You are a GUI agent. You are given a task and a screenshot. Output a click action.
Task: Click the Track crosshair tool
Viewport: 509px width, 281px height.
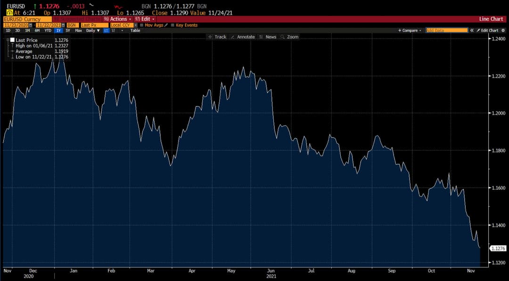tap(217, 37)
